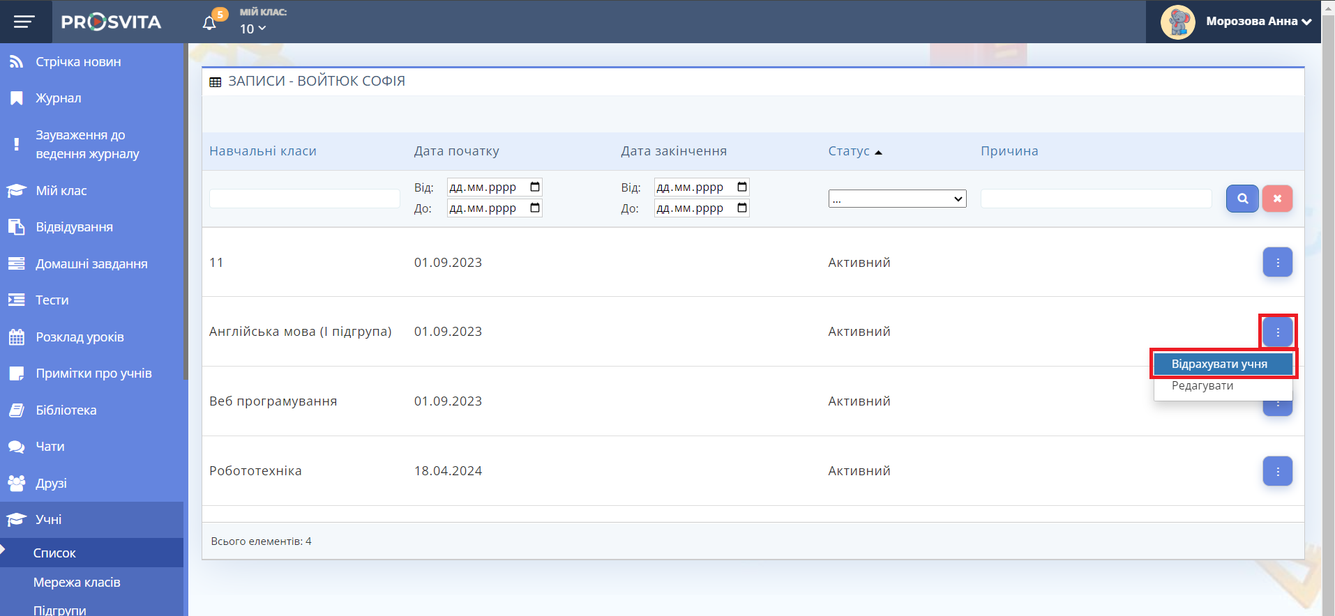Expand the Статус filter dropdown
The width and height of the screenshot is (1335, 616).
[897, 199]
